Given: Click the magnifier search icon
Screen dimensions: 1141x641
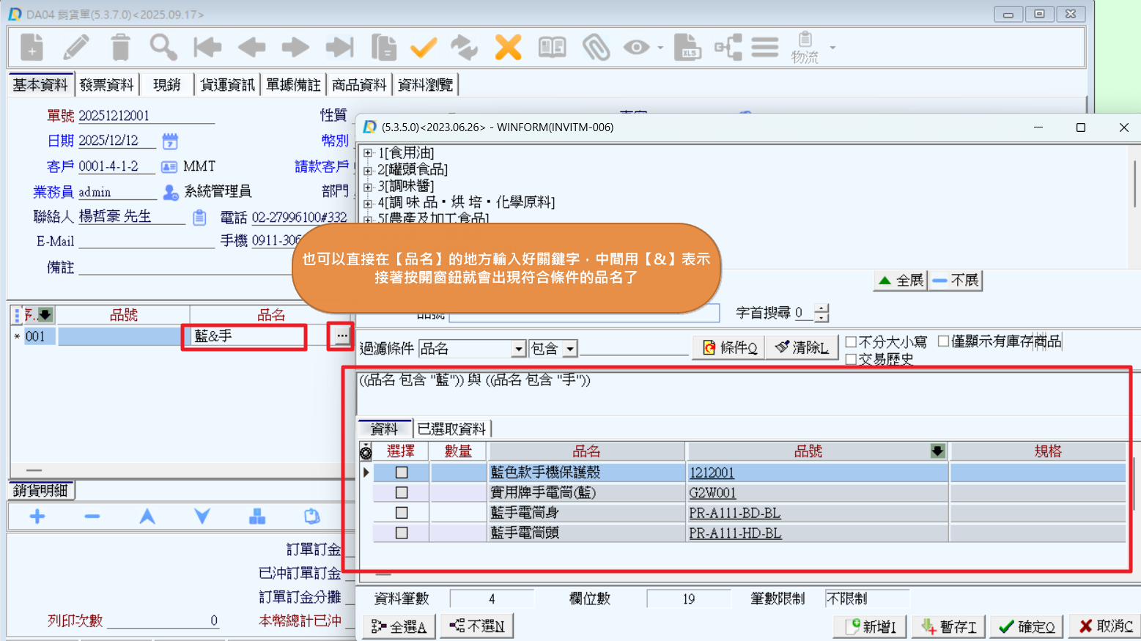Looking at the screenshot, I should pos(163,48).
